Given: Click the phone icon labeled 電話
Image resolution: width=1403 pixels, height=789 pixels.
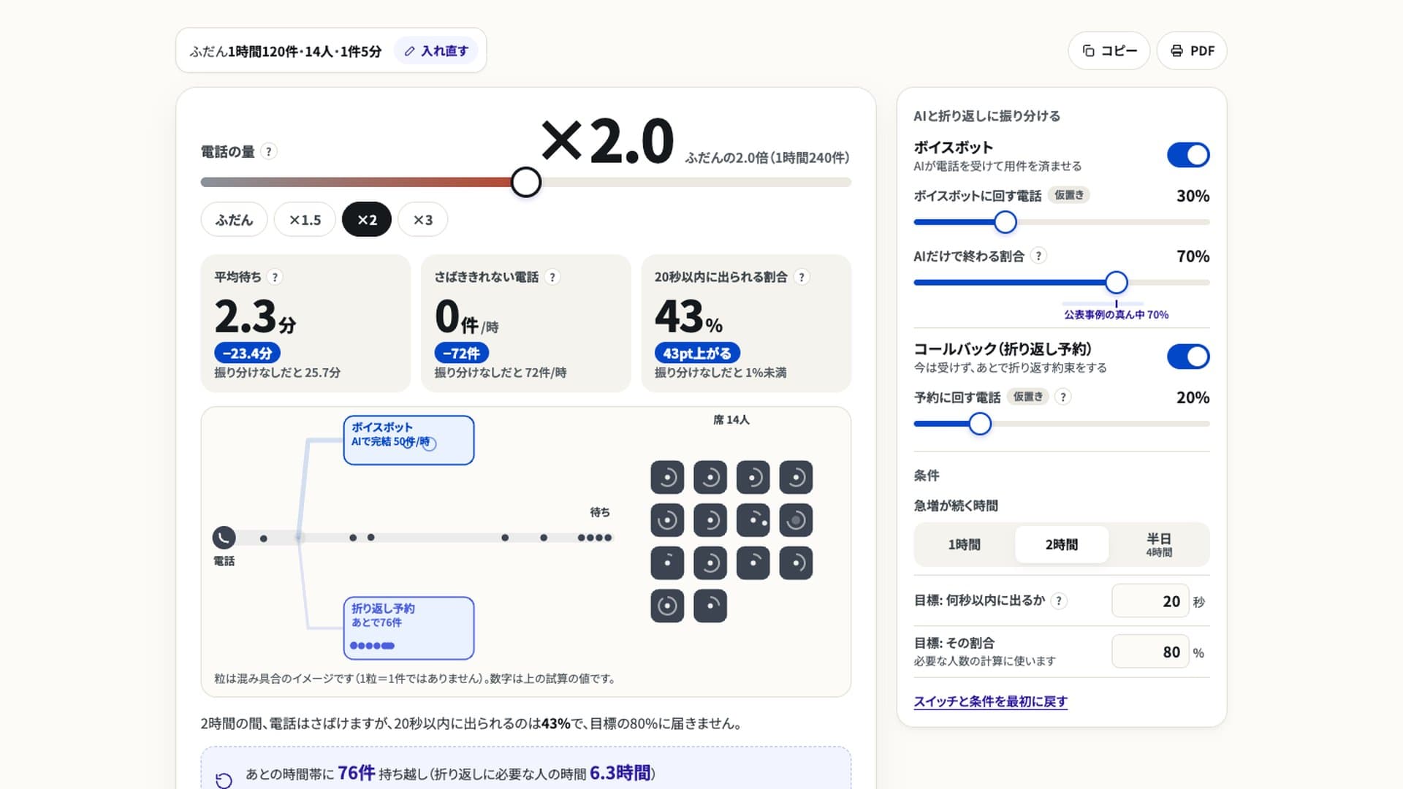Looking at the screenshot, I should 224,538.
